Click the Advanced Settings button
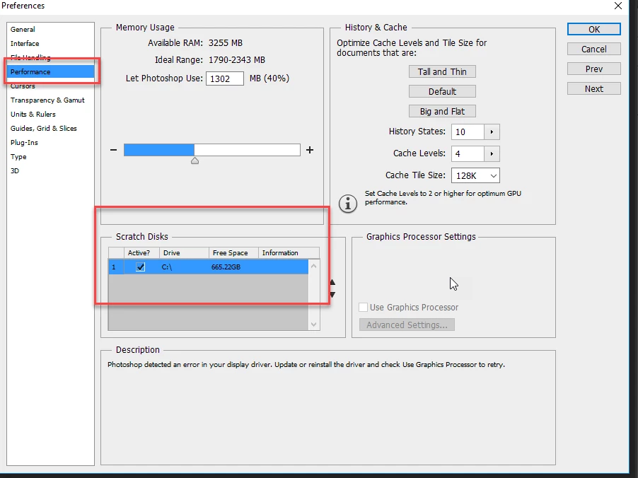The width and height of the screenshot is (638, 478). click(407, 325)
